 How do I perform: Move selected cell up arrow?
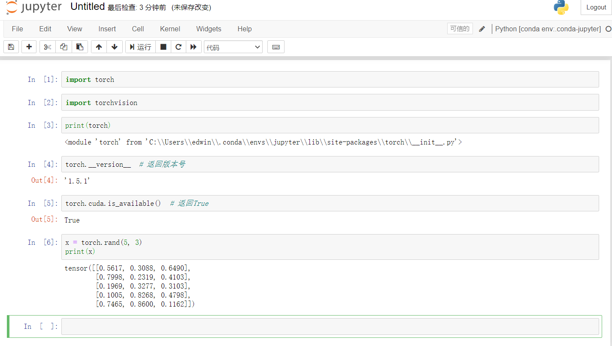click(99, 47)
